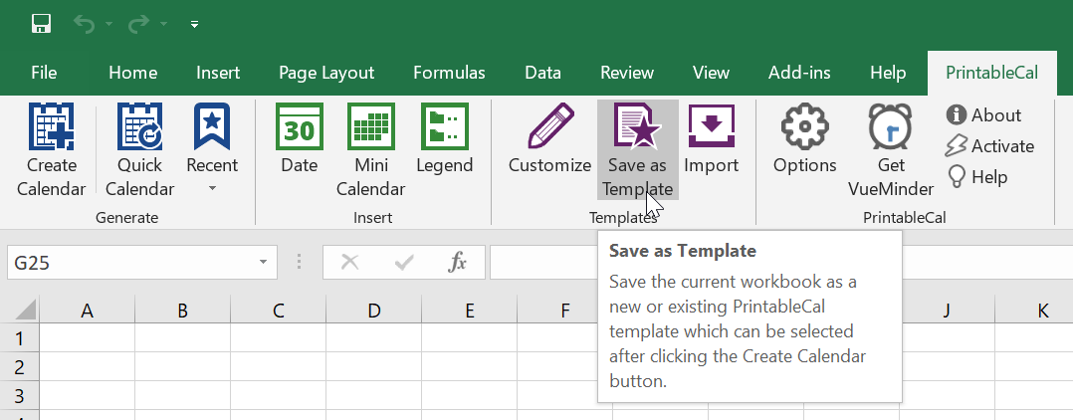This screenshot has width=1073, height=420.
Task: Insert a calendar Legend
Action: point(444,127)
